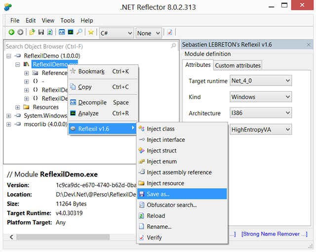The width and height of the screenshot is (316, 252).
Task: Open the Help menu
Action: [x=87, y=21]
